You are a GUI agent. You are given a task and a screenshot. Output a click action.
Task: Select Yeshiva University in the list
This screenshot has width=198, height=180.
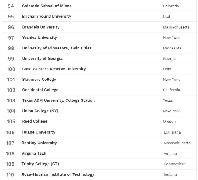pyautogui.click(x=40, y=37)
